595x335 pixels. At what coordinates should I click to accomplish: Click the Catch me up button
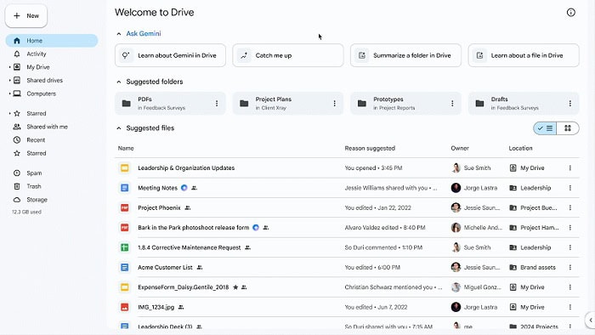pos(288,55)
